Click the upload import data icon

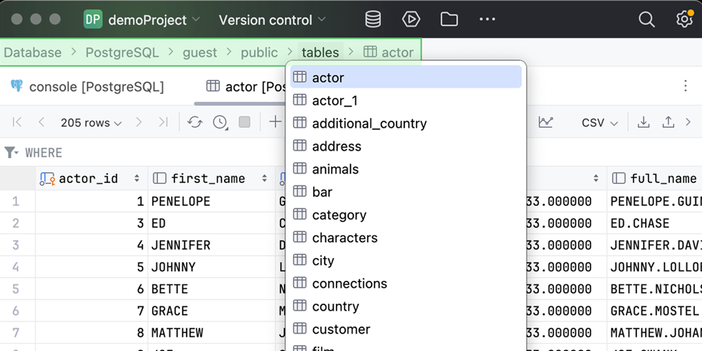[668, 122]
